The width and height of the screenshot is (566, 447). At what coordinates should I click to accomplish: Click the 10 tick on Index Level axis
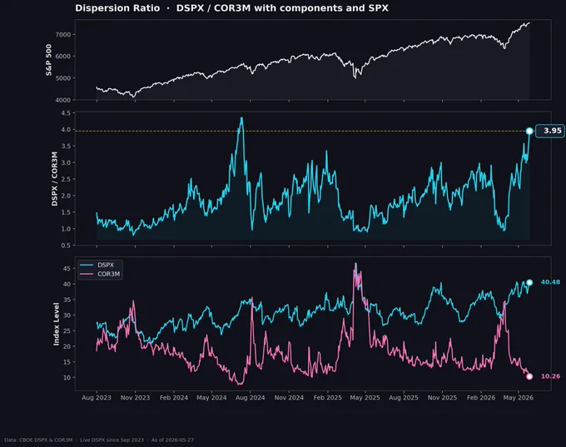(67, 378)
